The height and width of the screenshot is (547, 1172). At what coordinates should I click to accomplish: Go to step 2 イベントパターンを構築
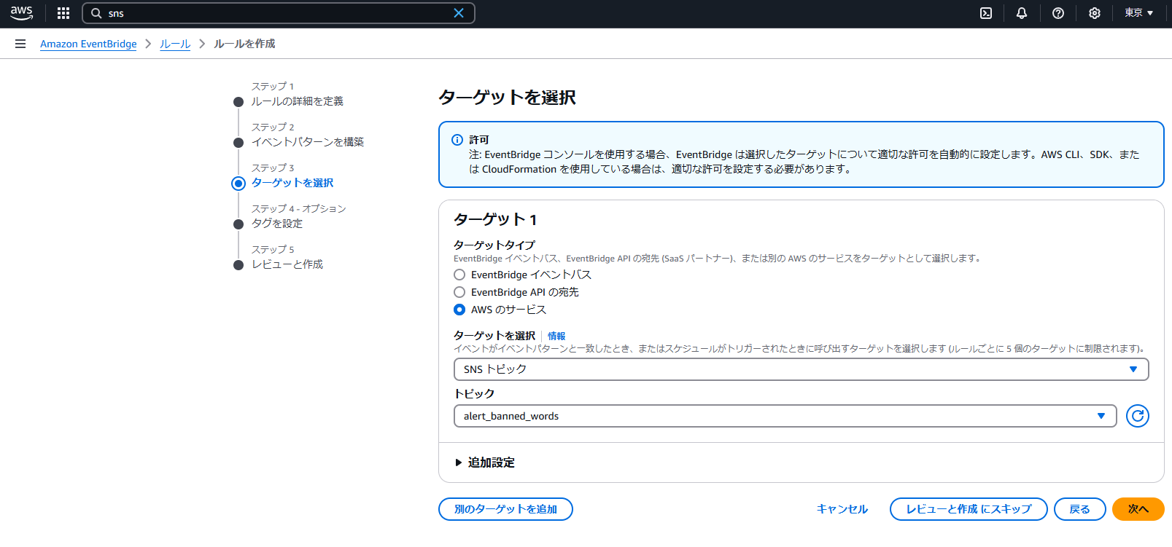(x=307, y=142)
